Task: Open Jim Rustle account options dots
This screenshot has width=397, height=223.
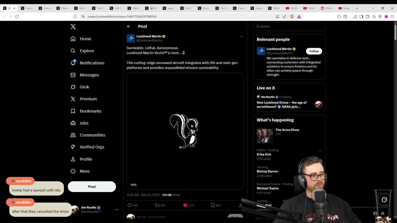Action: pos(117,210)
